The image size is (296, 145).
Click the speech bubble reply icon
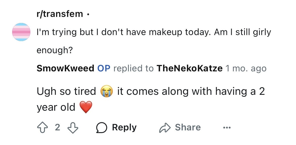(x=101, y=128)
